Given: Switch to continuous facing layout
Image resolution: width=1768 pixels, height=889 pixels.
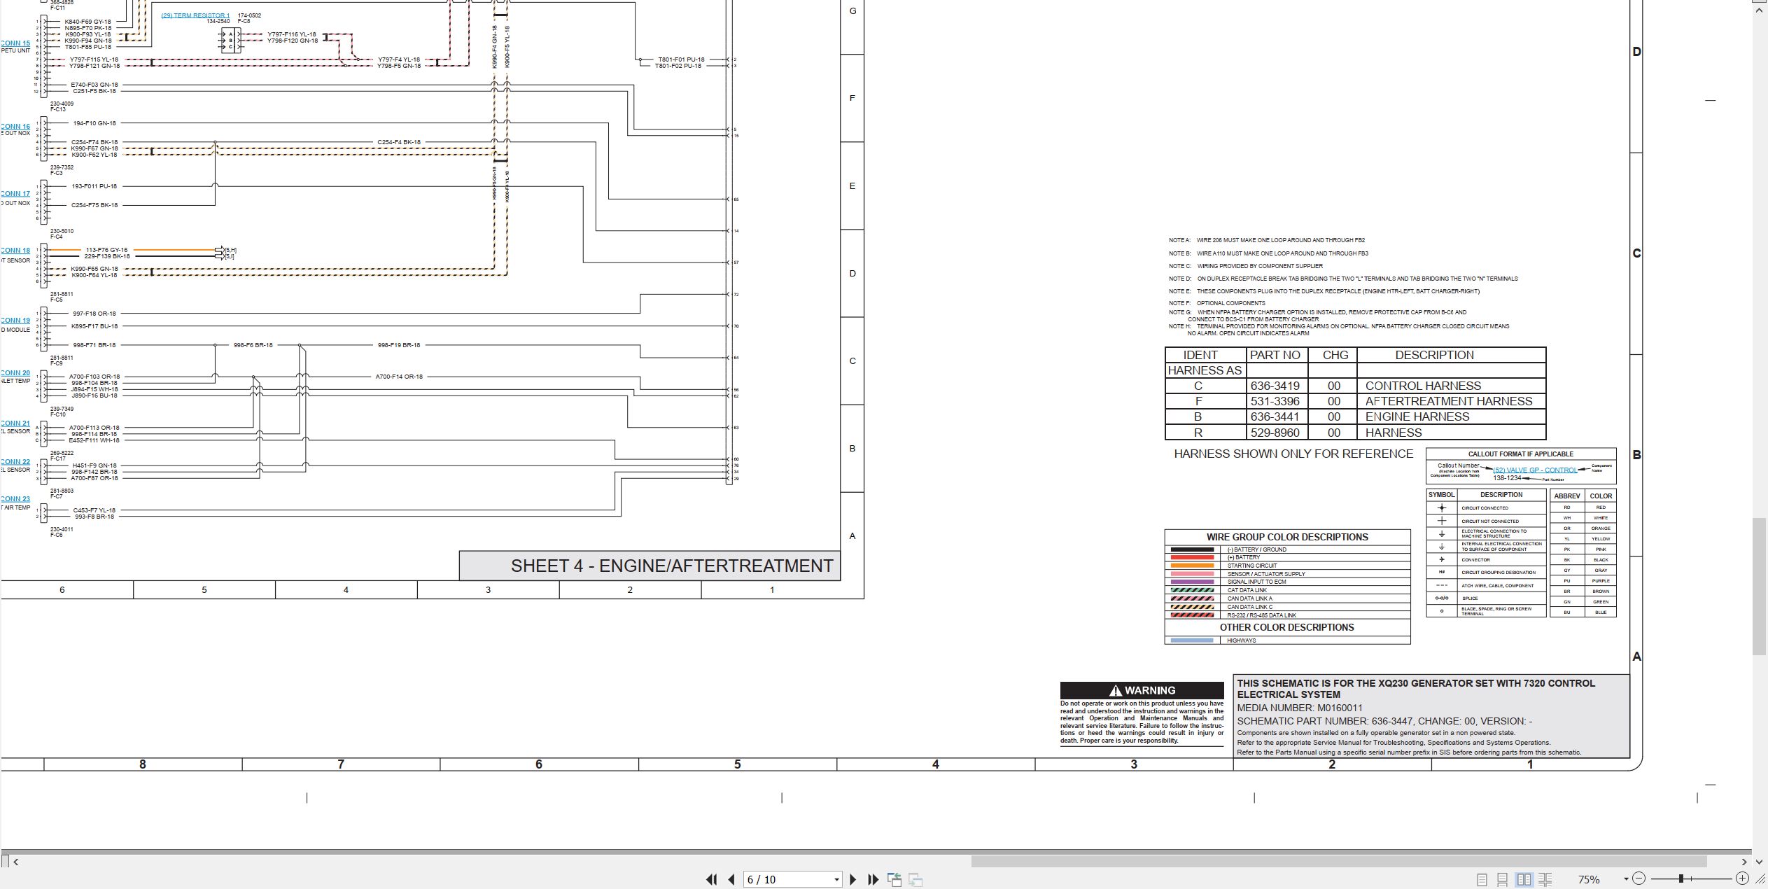Looking at the screenshot, I should click(1545, 879).
